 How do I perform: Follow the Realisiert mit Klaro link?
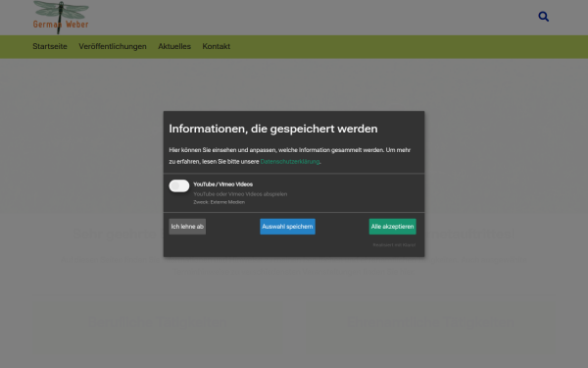(394, 244)
